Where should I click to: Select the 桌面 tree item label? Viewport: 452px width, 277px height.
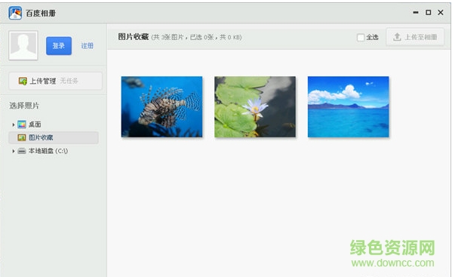tap(35, 125)
